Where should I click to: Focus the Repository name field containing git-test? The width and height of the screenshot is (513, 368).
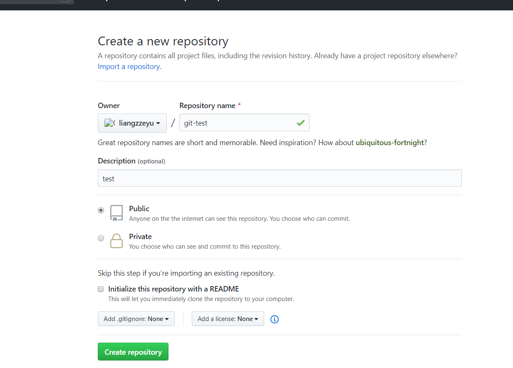[237, 123]
